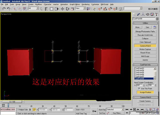Click the Set Key large key icon
This screenshot has height=115, width=160.
click(94, 111)
